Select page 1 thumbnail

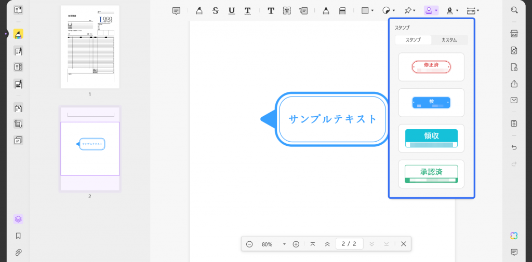pyautogui.click(x=90, y=47)
